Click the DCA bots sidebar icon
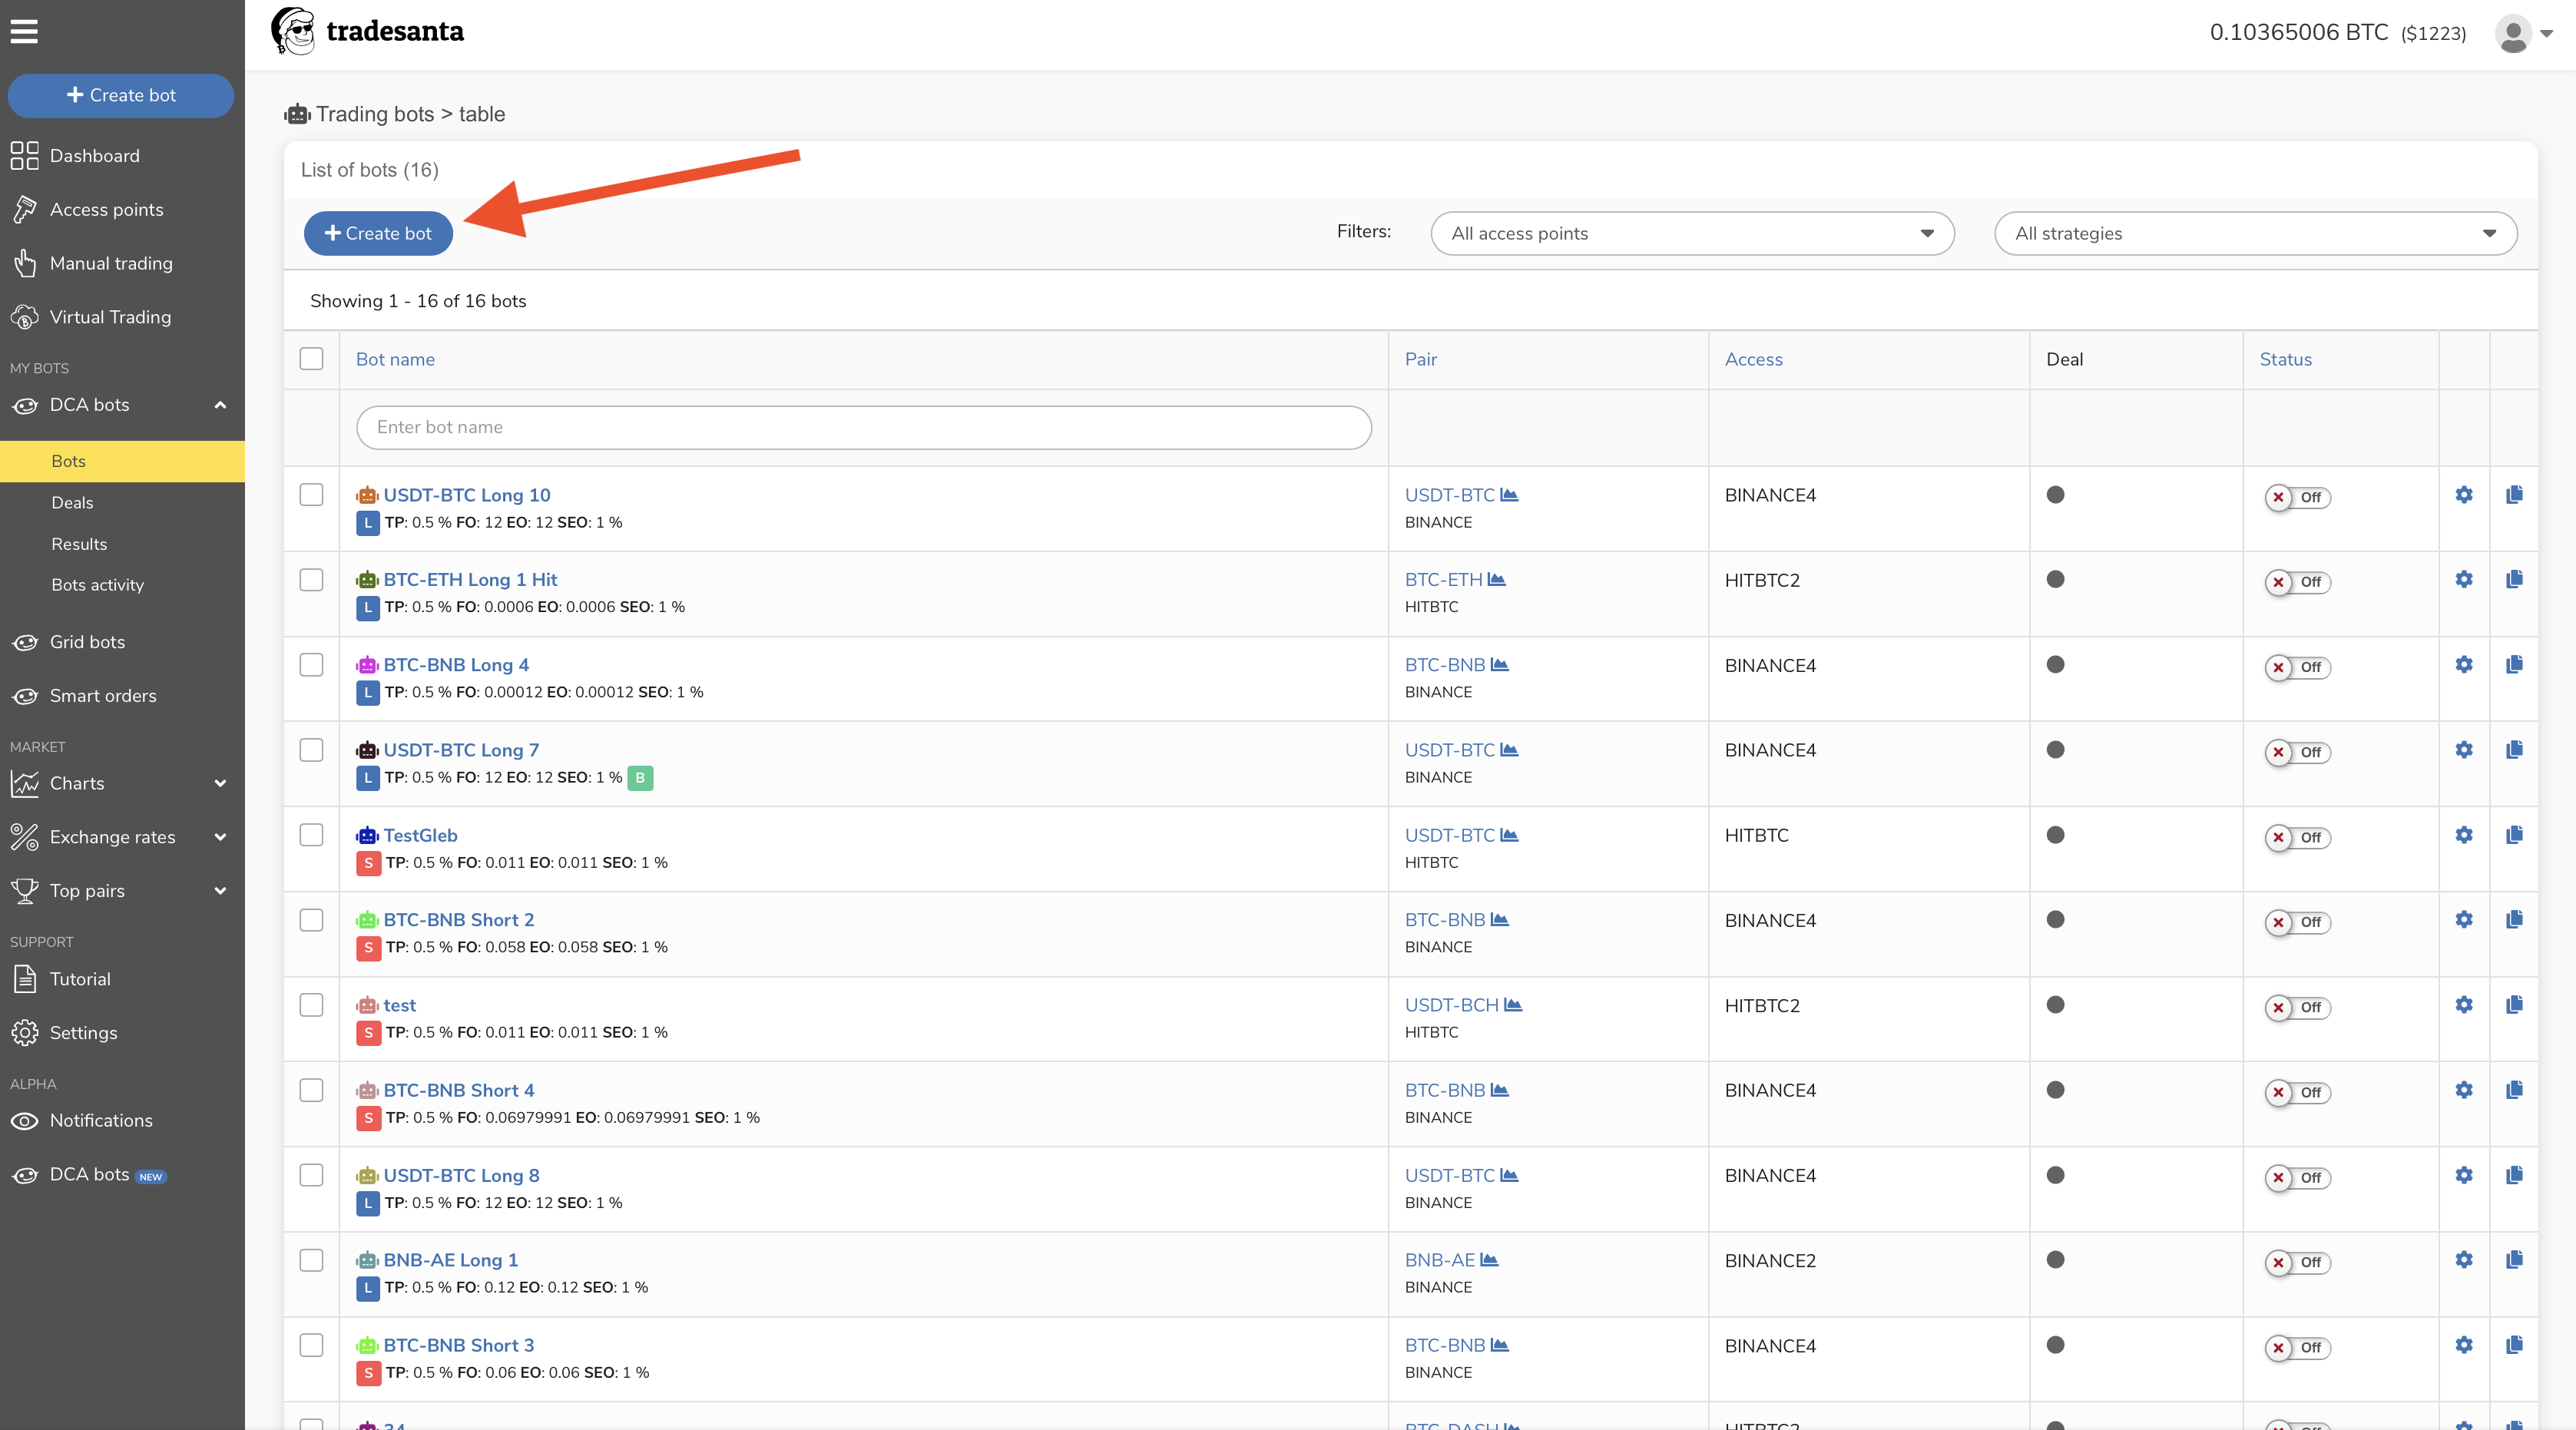This screenshot has height=1430, width=2576. [x=26, y=405]
